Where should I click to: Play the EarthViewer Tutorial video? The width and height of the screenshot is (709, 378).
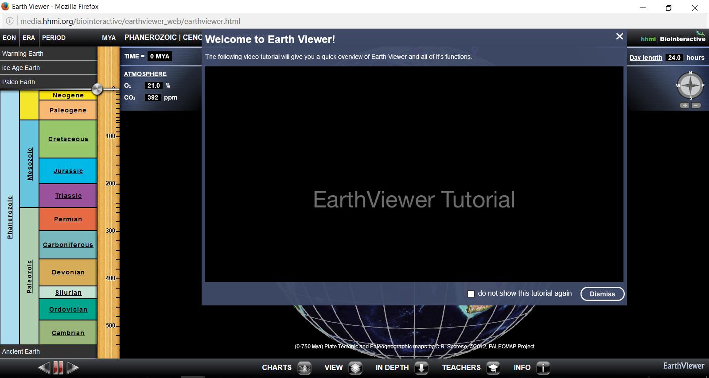[x=414, y=174]
